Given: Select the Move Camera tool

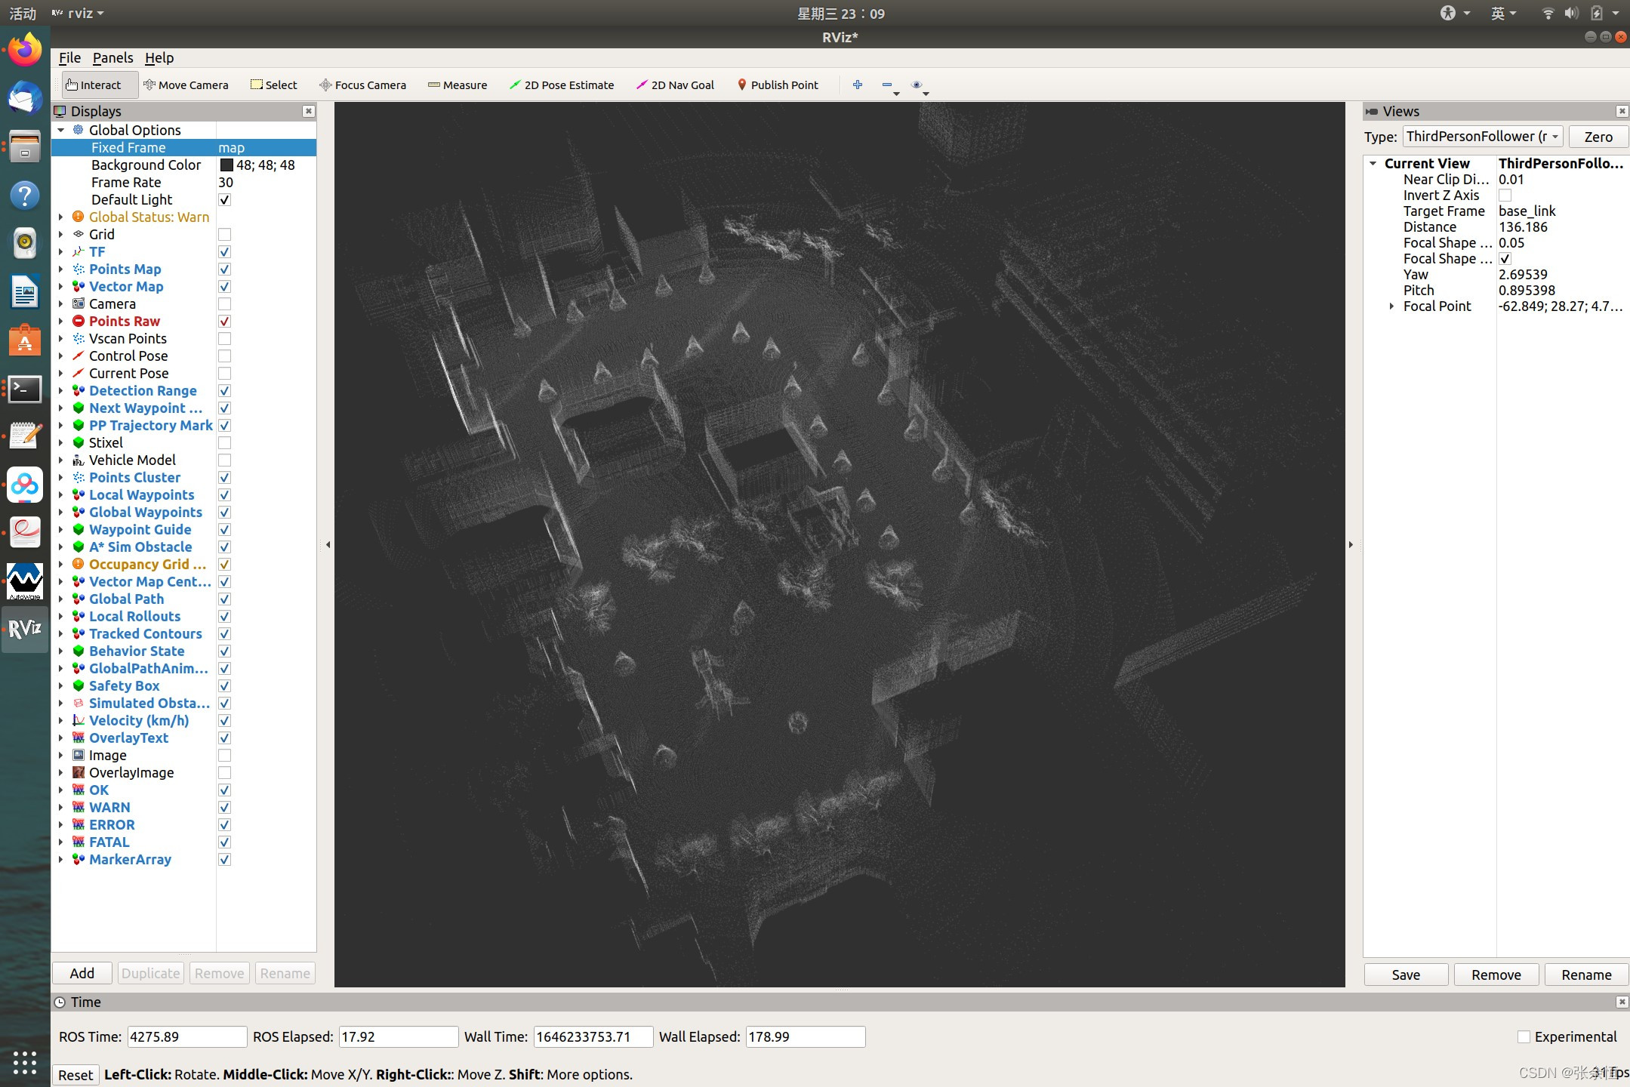Looking at the screenshot, I should tap(186, 85).
